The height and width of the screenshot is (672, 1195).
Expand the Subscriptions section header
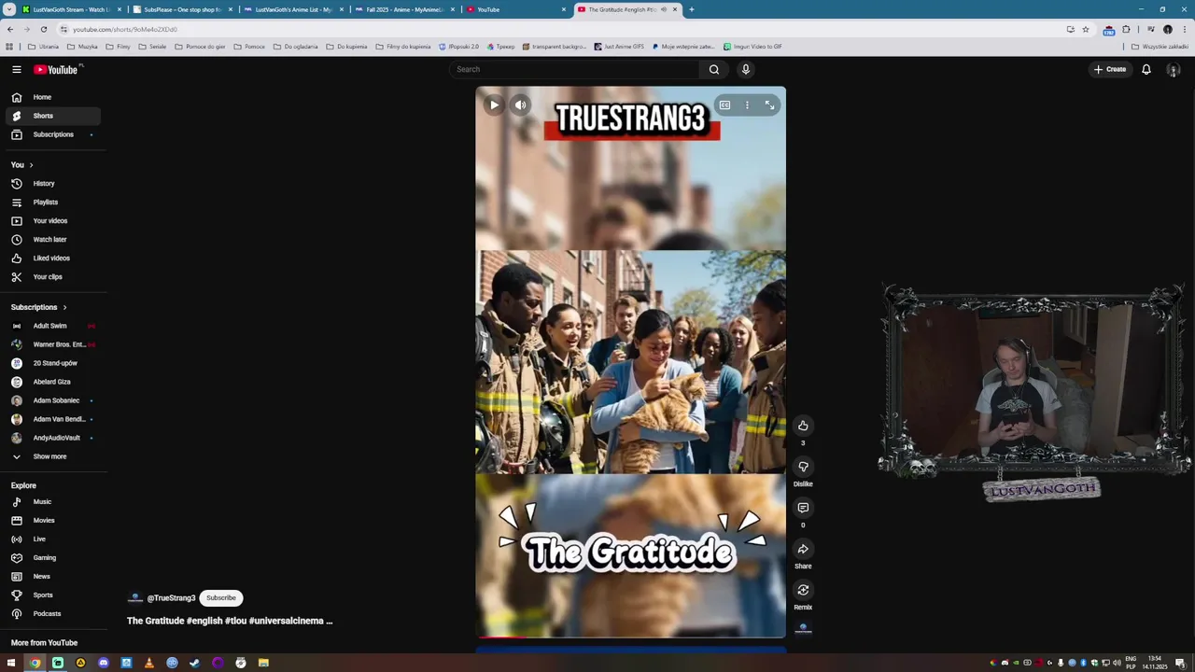(x=38, y=307)
